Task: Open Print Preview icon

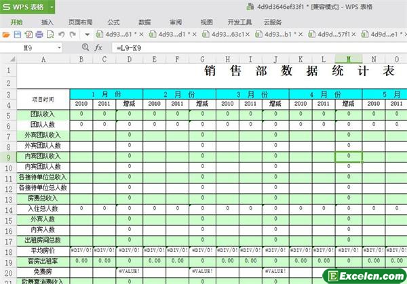Action: (50, 35)
